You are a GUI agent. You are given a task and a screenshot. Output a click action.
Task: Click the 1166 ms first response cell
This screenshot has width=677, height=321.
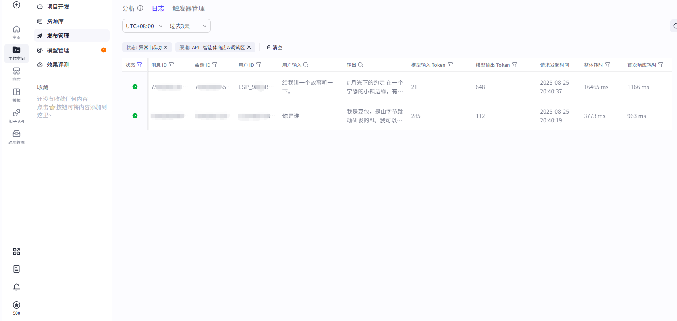pos(638,87)
